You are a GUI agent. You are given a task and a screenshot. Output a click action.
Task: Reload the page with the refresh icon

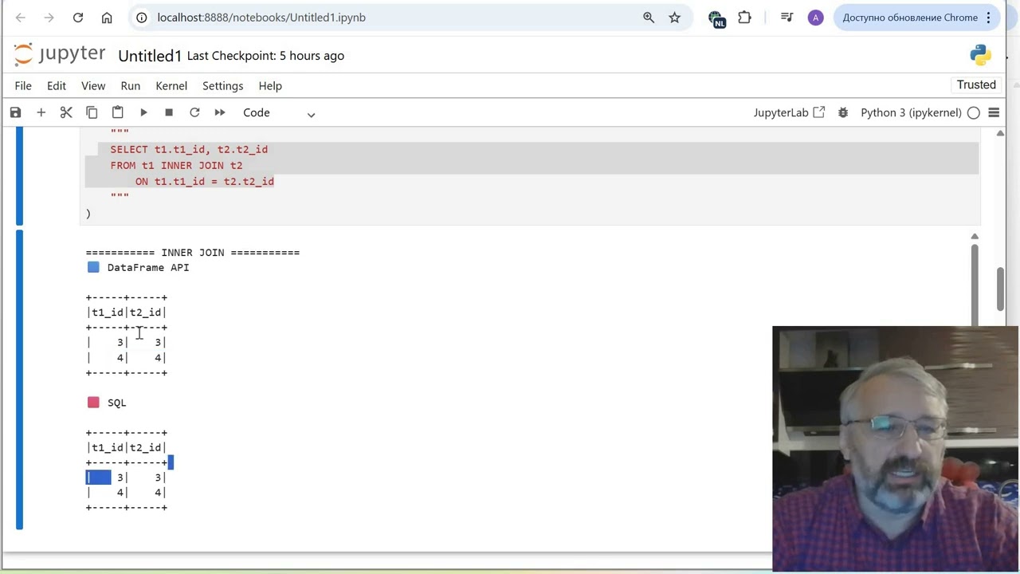pyautogui.click(x=78, y=18)
